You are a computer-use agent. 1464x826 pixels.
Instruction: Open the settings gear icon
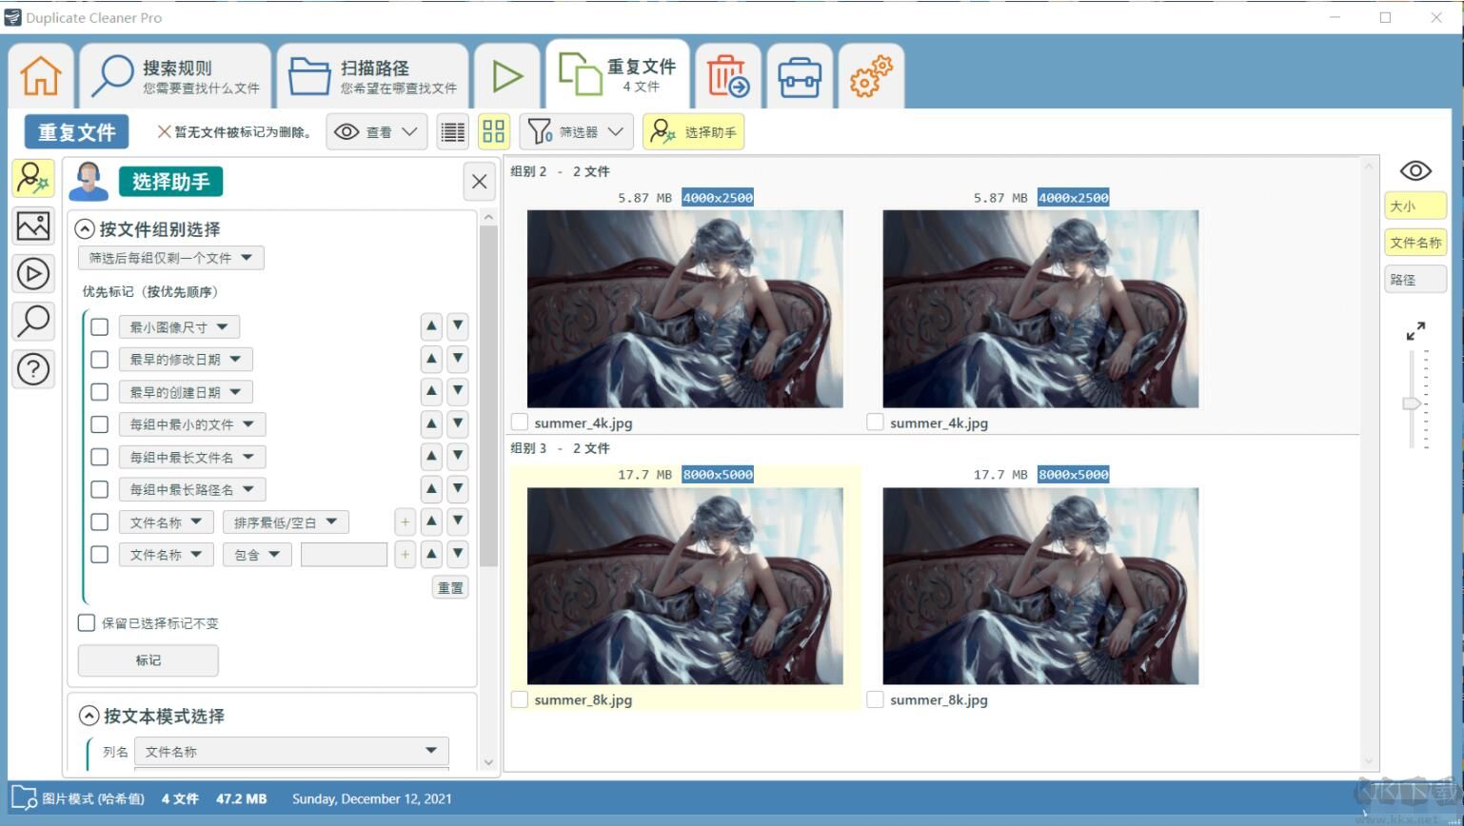[870, 75]
